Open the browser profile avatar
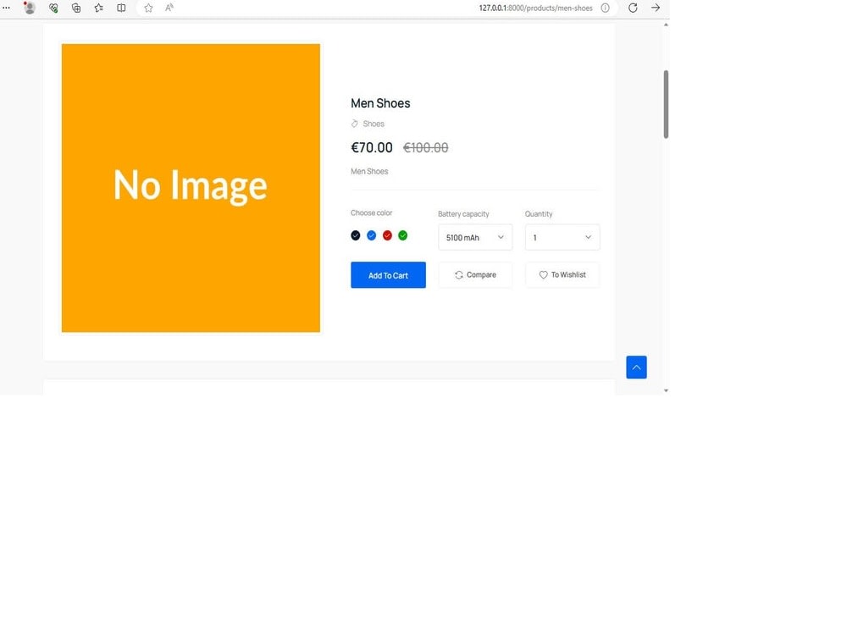 [x=30, y=8]
